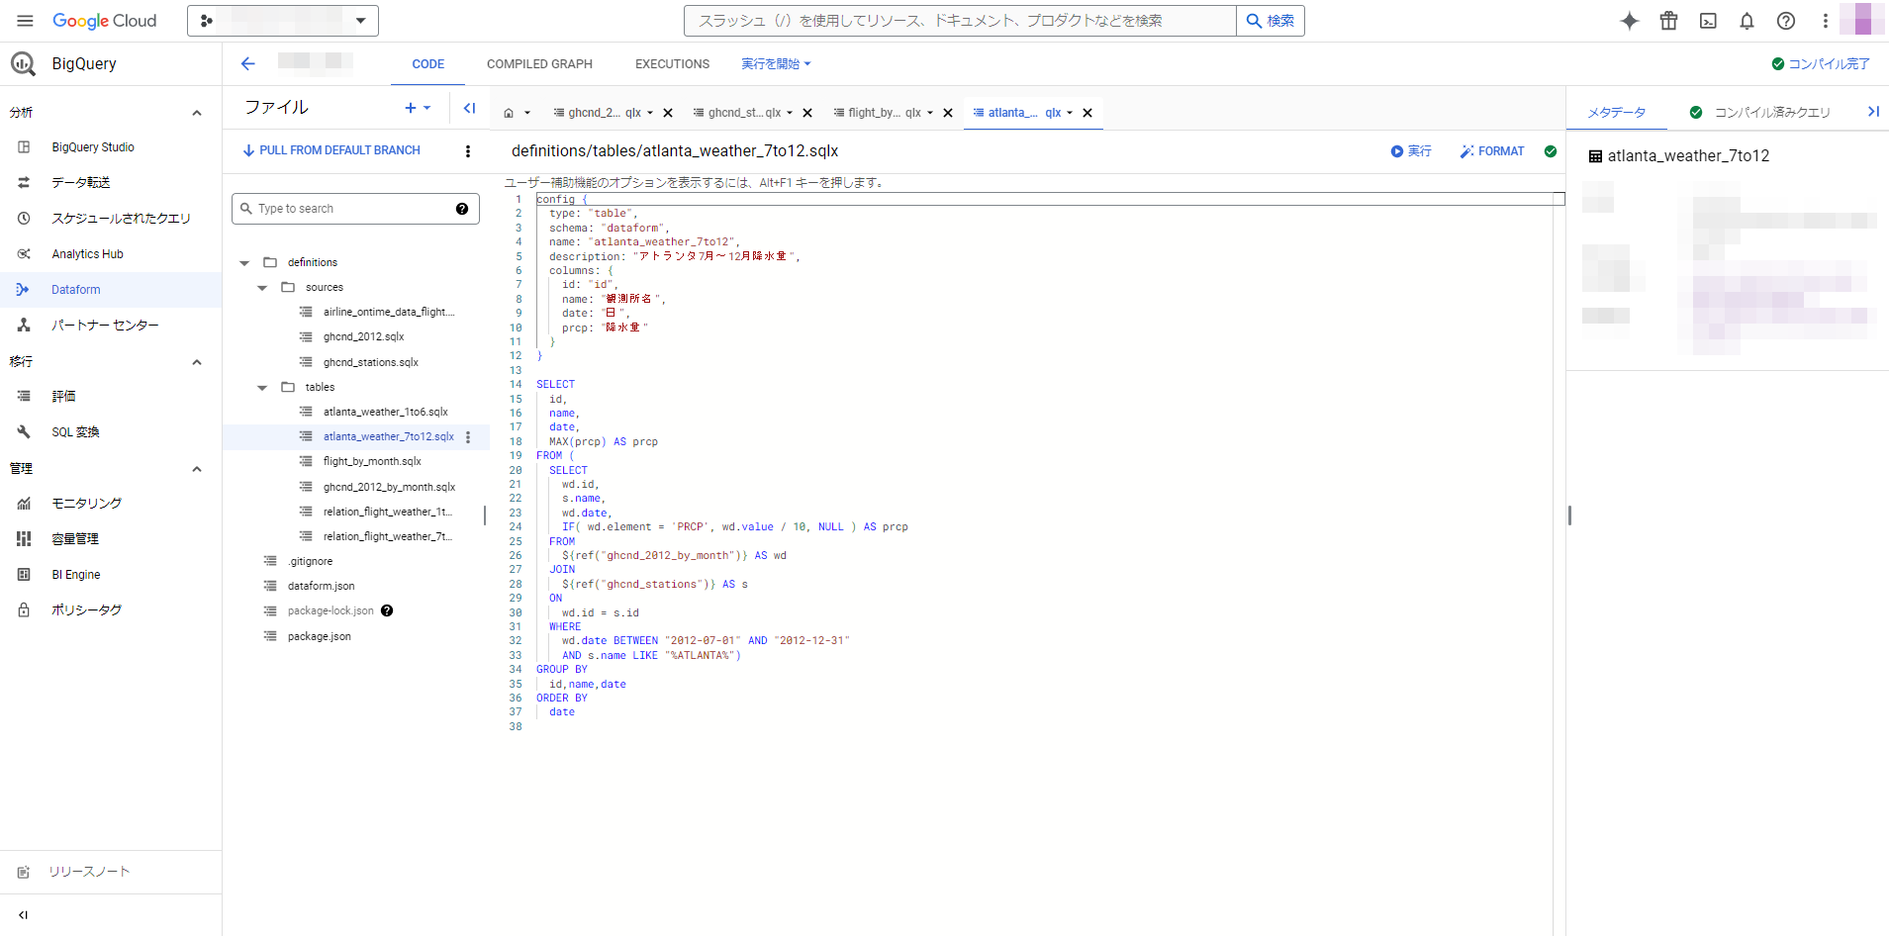
Task: Open the branch options three-dot menu
Action: tap(468, 151)
